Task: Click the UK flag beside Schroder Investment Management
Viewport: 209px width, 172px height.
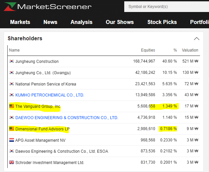Action: click(x=12, y=163)
